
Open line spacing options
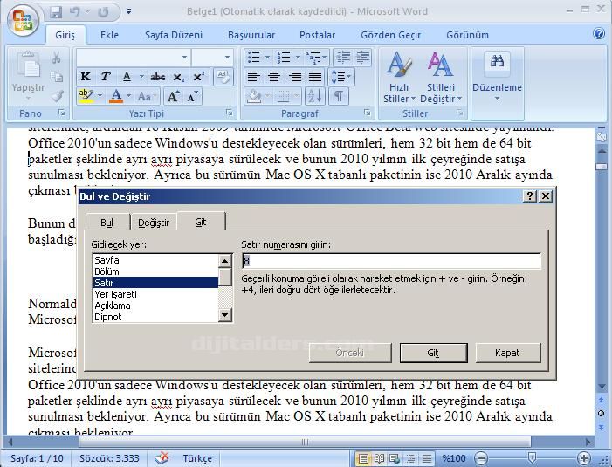pos(341,77)
